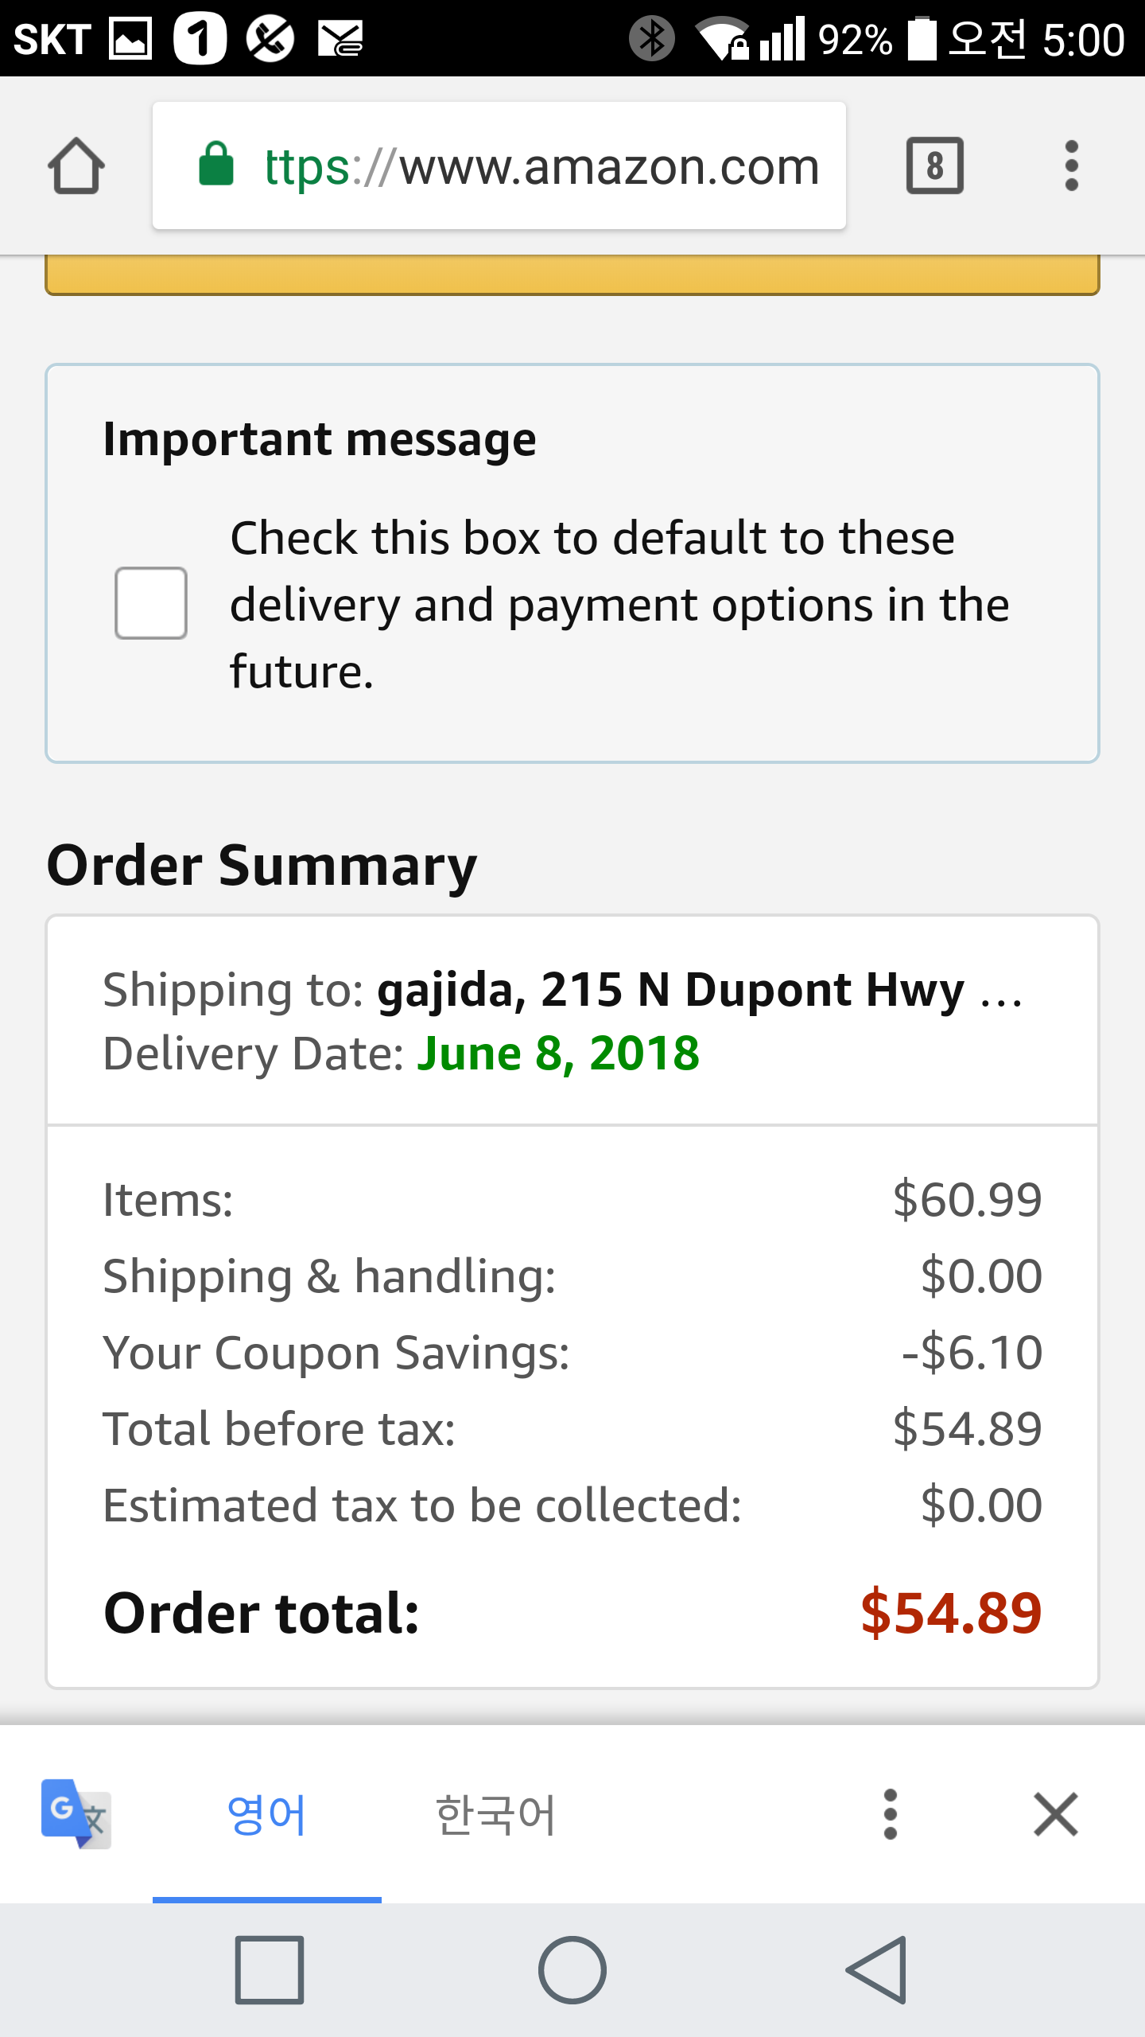Tap the yellow button at top of page
Image resolution: width=1145 pixels, height=2037 pixels.
(572, 275)
